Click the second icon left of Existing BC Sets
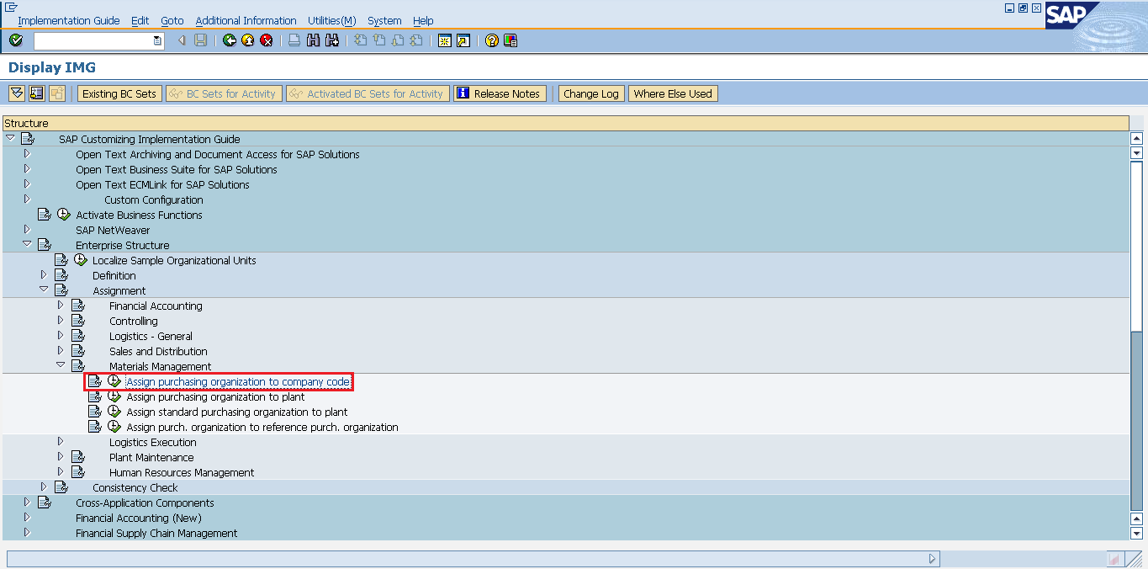The image size is (1148, 569). [x=36, y=93]
